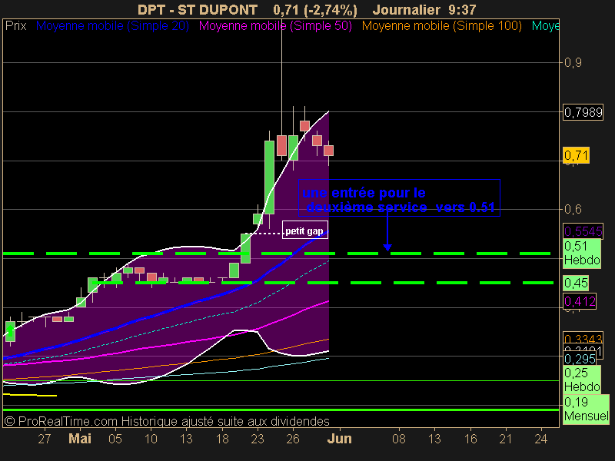Click the 0,19 Mensuel level label
The image size is (615, 461).
click(x=586, y=409)
